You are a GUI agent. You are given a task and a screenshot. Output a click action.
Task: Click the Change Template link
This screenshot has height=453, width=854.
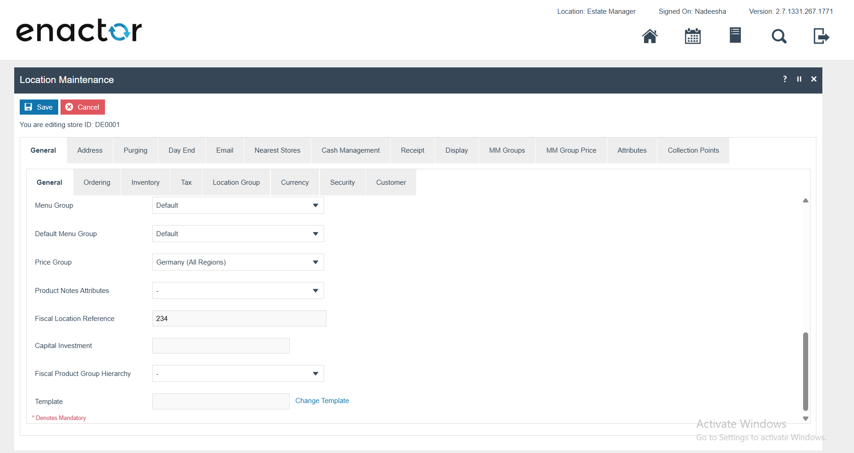click(322, 401)
